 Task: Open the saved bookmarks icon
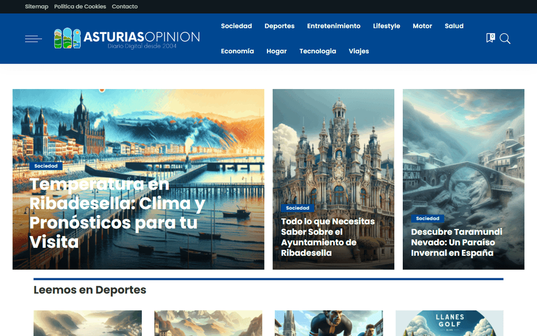click(x=490, y=38)
